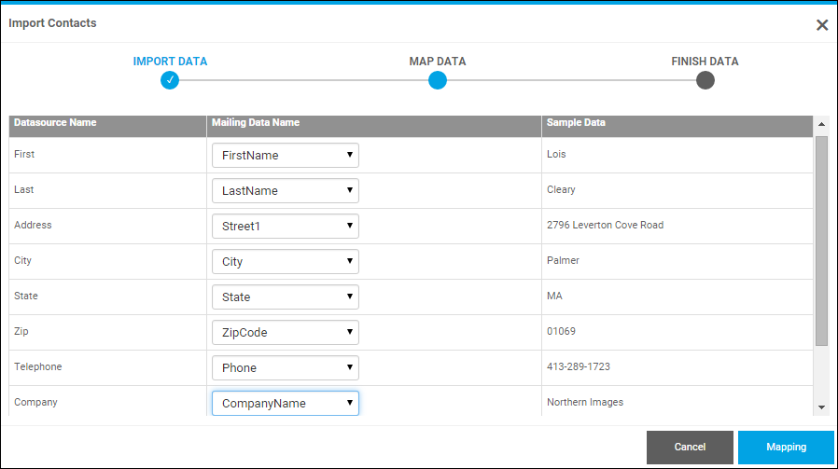Select the MAP DATA step label

pos(438,62)
